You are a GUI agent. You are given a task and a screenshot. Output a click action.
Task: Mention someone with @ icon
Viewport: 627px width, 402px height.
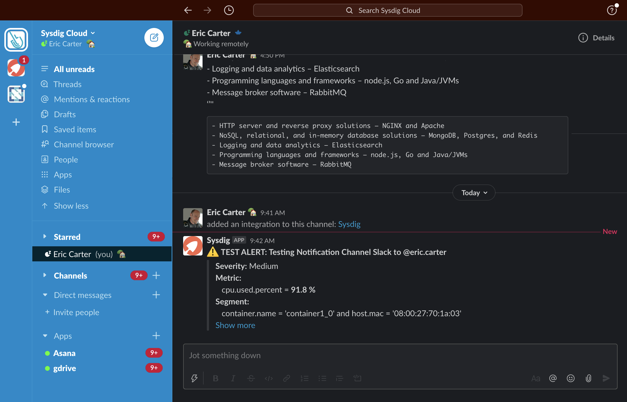point(553,378)
